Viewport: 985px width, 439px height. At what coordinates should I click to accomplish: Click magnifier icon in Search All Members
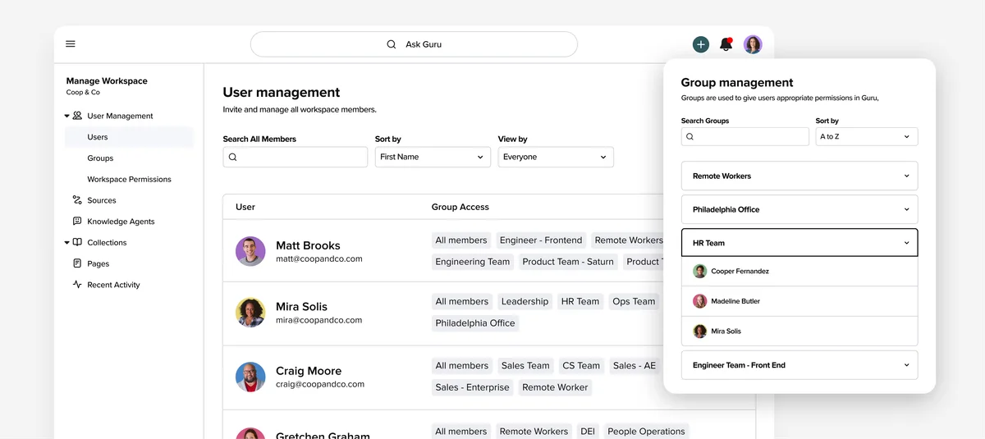click(233, 157)
